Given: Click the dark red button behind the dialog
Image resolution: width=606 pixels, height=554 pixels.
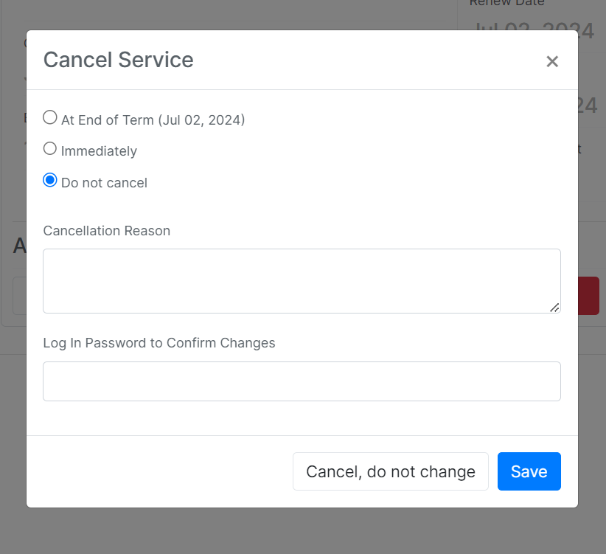Looking at the screenshot, I should click(588, 296).
